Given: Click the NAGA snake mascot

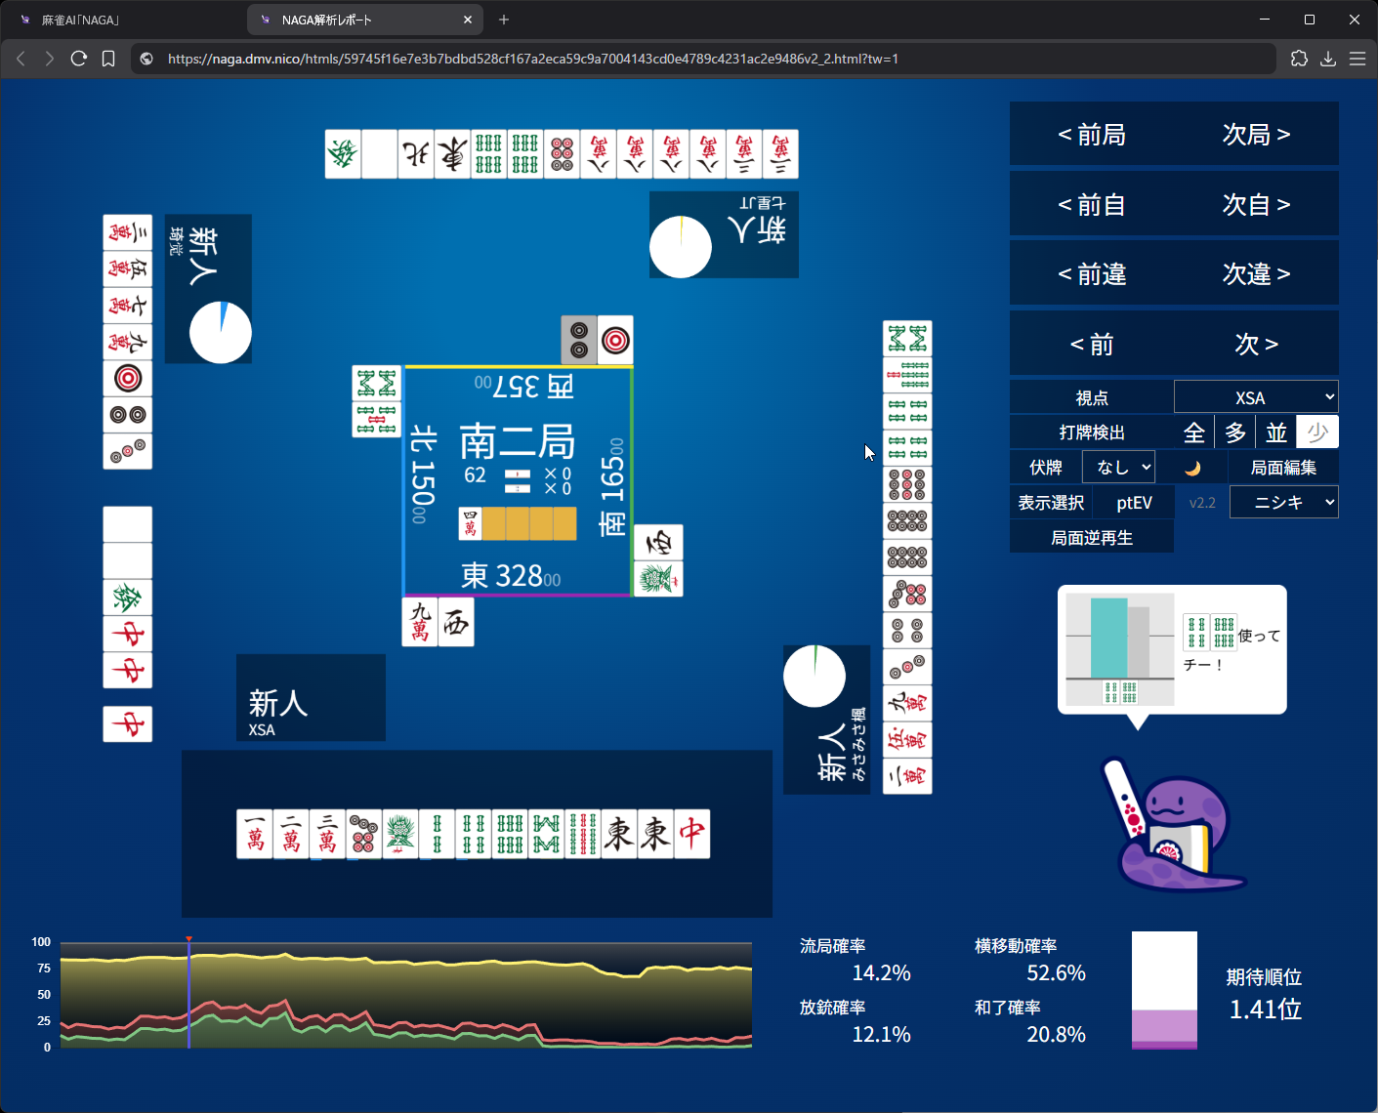Looking at the screenshot, I should pyautogui.click(x=1173, y=825).
